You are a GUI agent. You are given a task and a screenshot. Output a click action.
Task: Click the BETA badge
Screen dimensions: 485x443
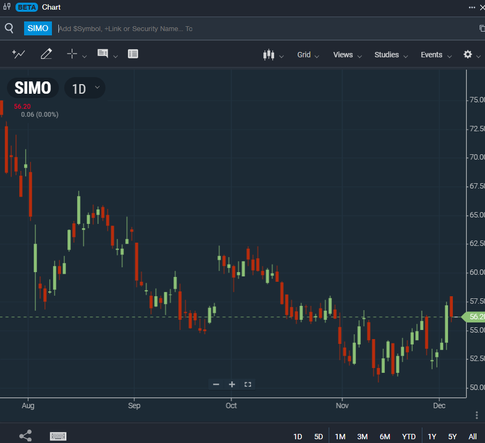tap(27, 7)
